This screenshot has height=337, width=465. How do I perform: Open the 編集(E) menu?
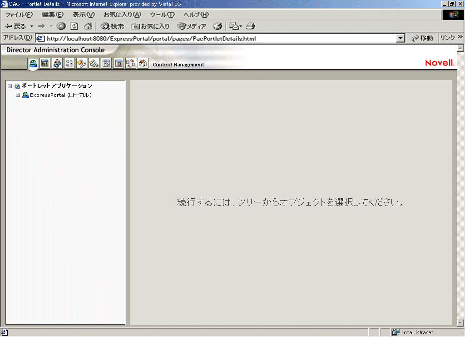[53, 15]
